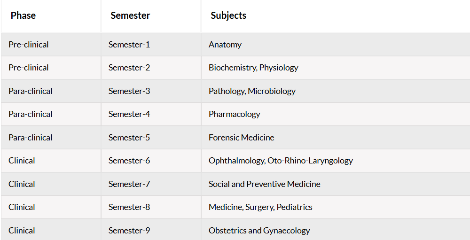This screenshot has width=470, height=240.
Task: Click Obstetrics and Gynaecology cell
Action: [336, 230]
